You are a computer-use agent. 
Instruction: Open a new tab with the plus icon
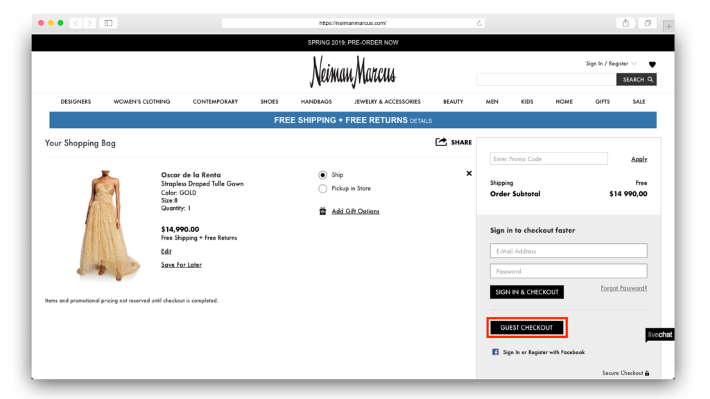[x=668, y=27]
